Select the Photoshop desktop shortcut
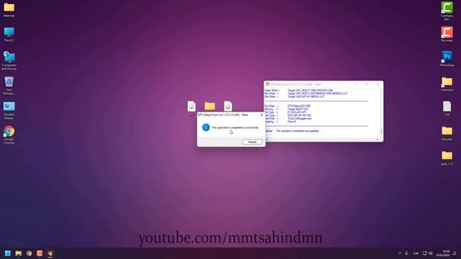The image size is (461, 259). pyautogui.click(x=447, y=59)
